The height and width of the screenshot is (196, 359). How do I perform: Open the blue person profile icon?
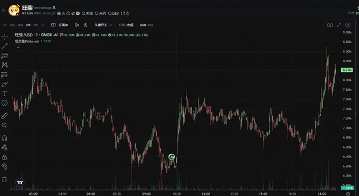(63, 14)
